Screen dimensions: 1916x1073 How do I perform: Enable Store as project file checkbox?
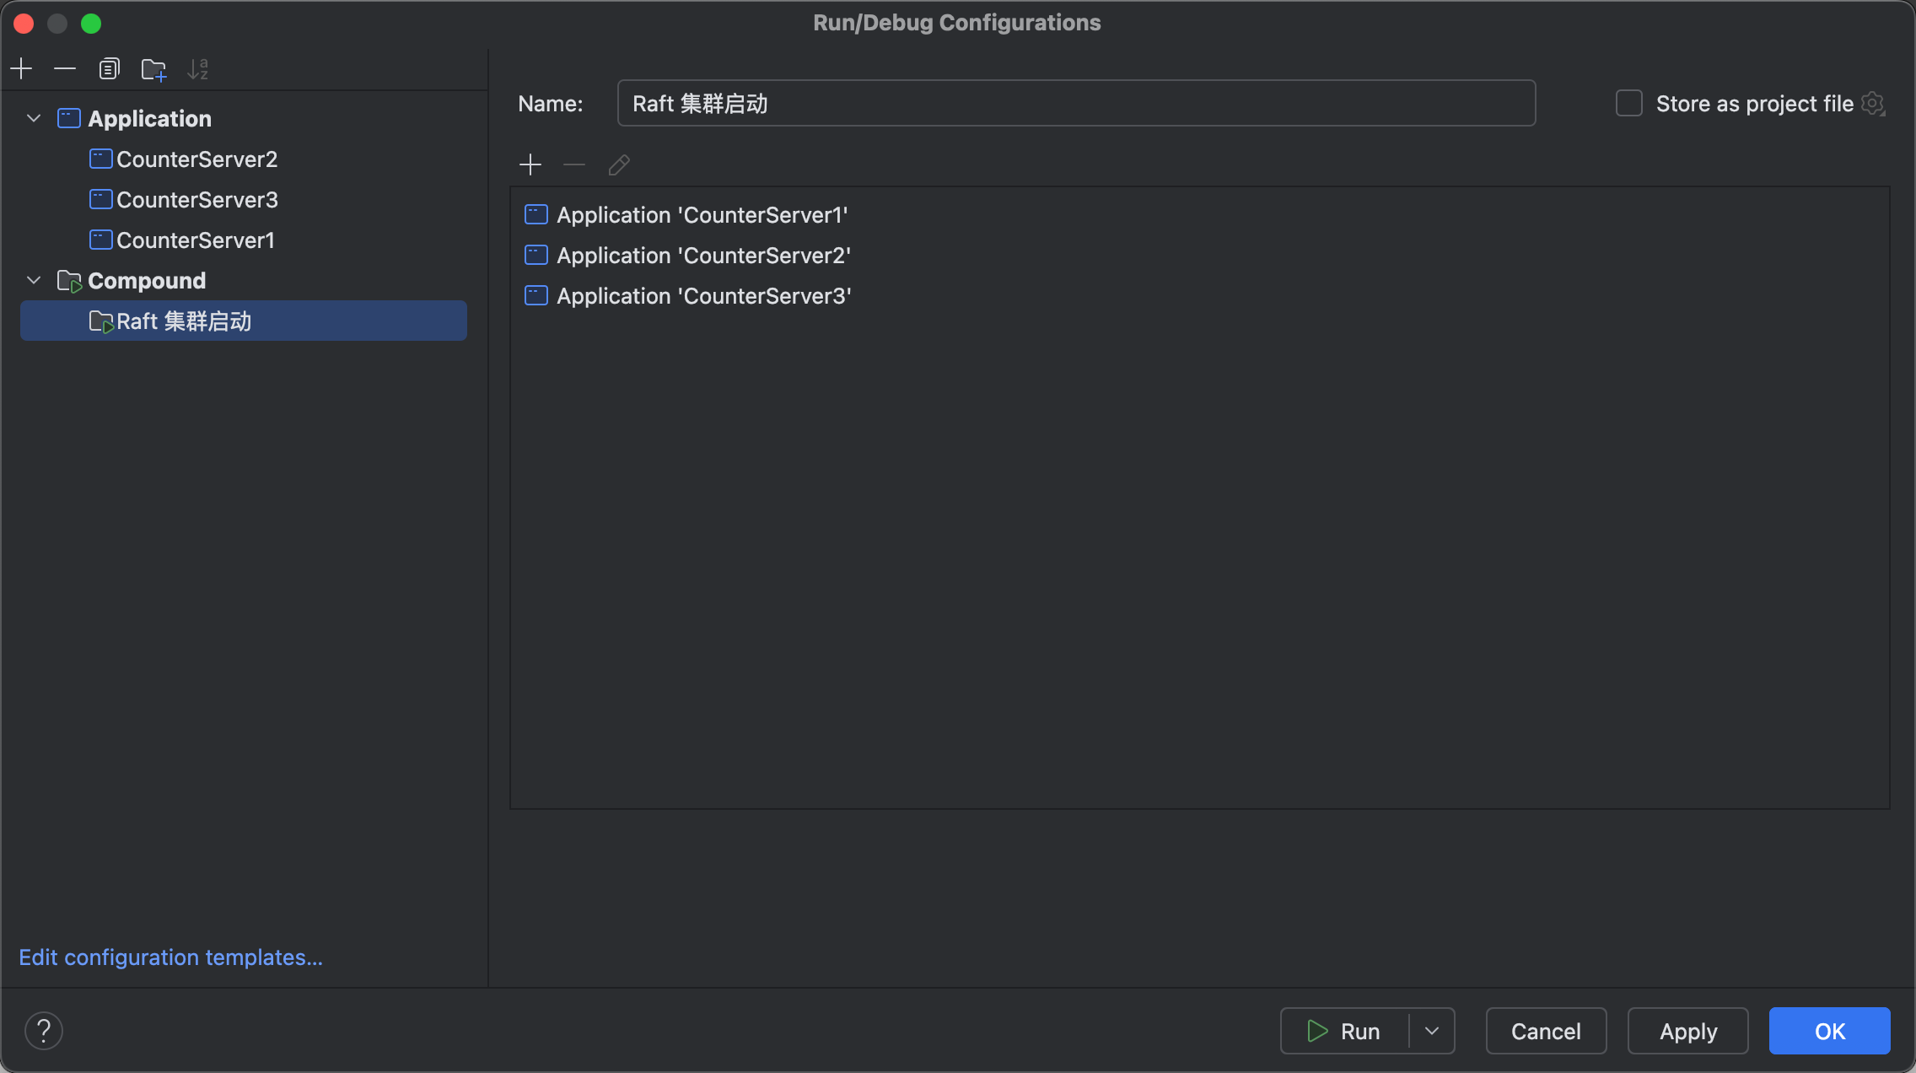click(1628, 104)
